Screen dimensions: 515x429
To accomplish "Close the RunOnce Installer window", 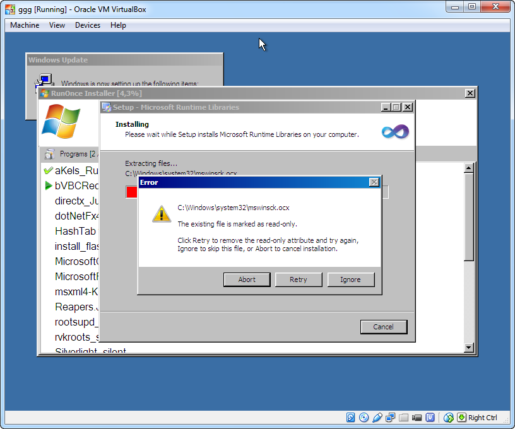I will point(470,93).
